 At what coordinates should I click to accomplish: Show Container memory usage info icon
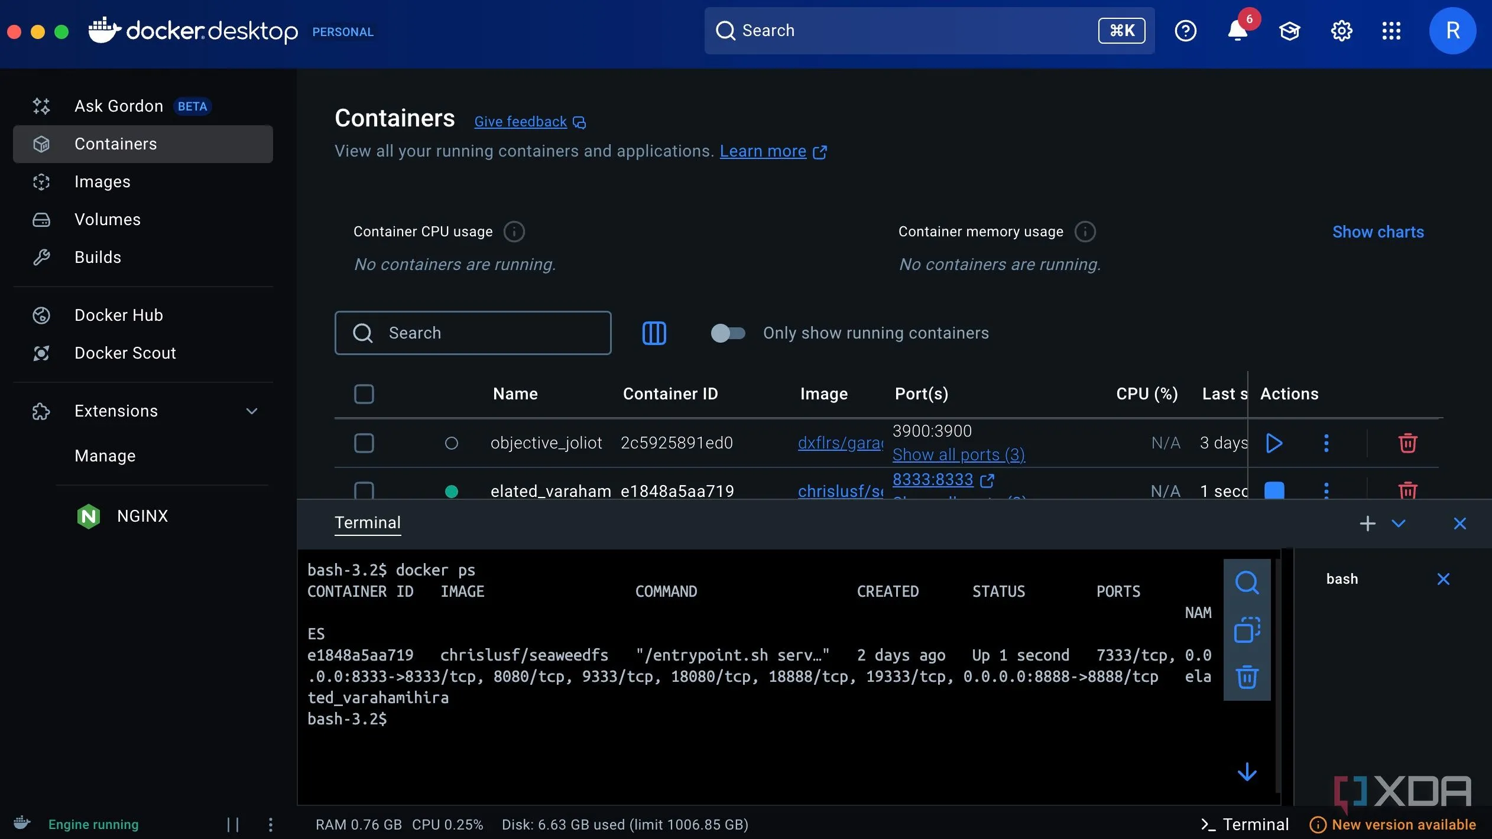[1085, 232]
